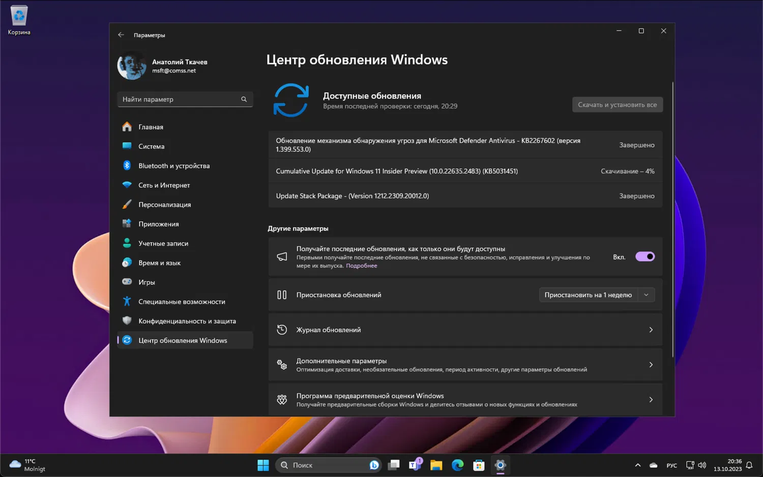
Task: Open Microsoft Teams from the taskbar
Action: [415, 465]
